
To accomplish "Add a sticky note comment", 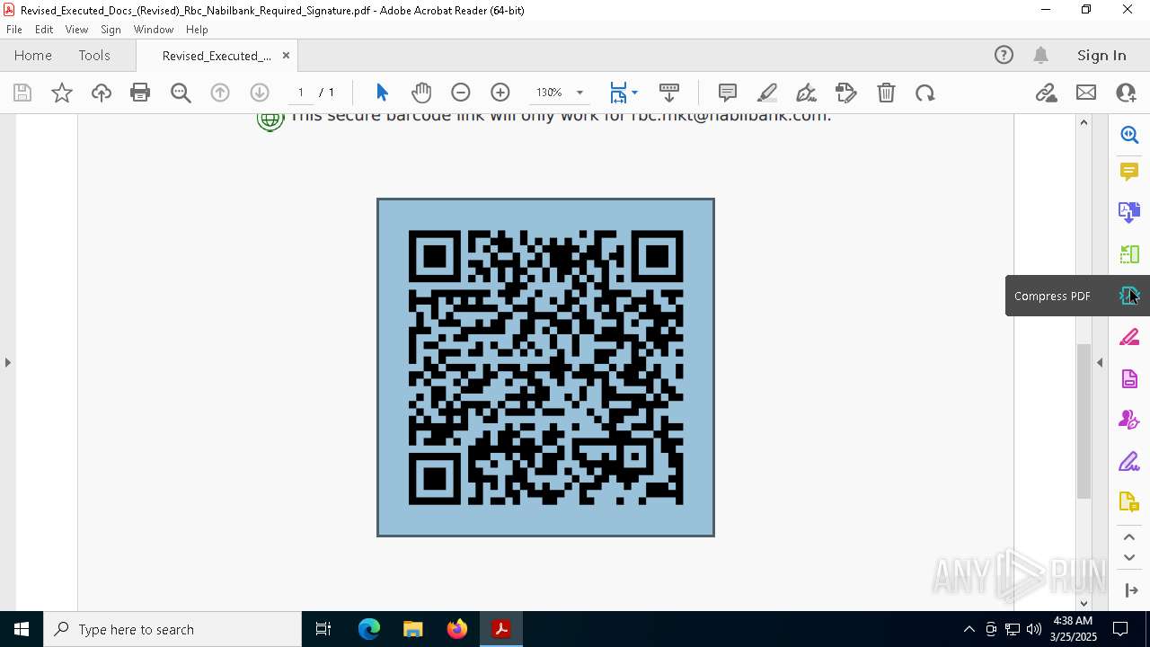I will (728, 93).
